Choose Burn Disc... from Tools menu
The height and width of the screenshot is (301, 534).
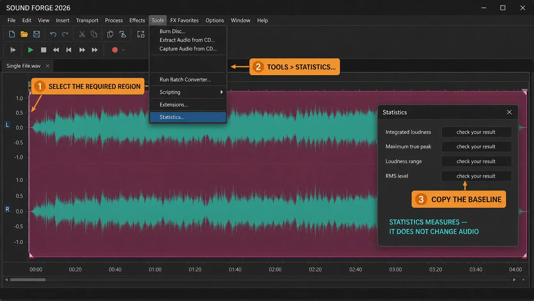188,31
